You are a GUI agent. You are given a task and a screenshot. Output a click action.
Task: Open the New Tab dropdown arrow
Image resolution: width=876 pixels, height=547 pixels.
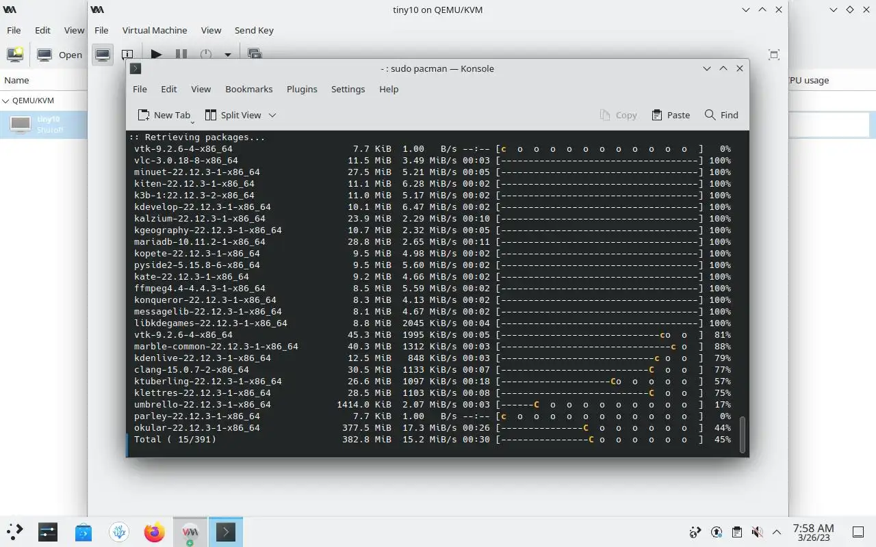click(192, 122)
